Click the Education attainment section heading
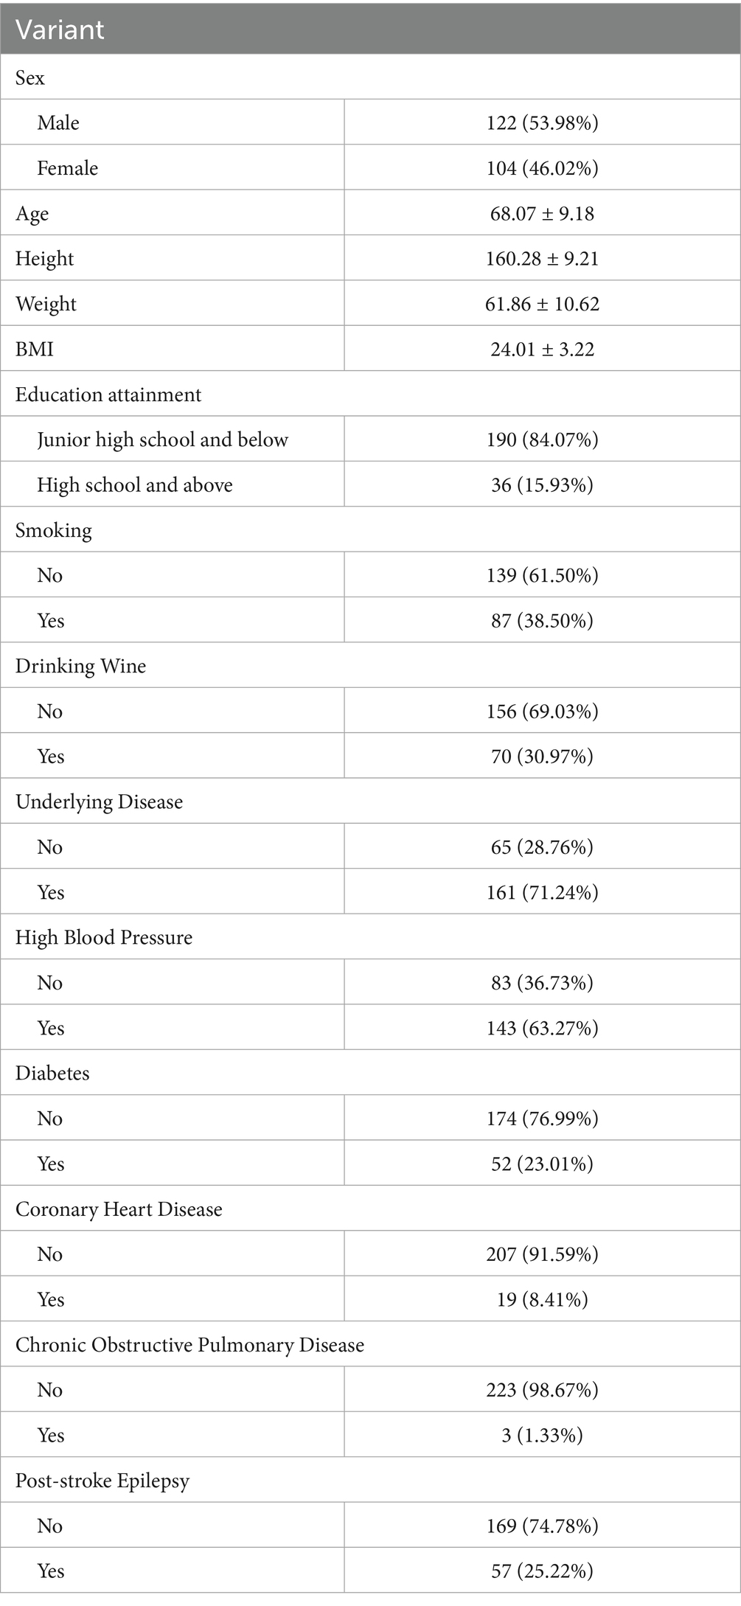The height and width of the screenshot is (1606, 741). point(108,394)
